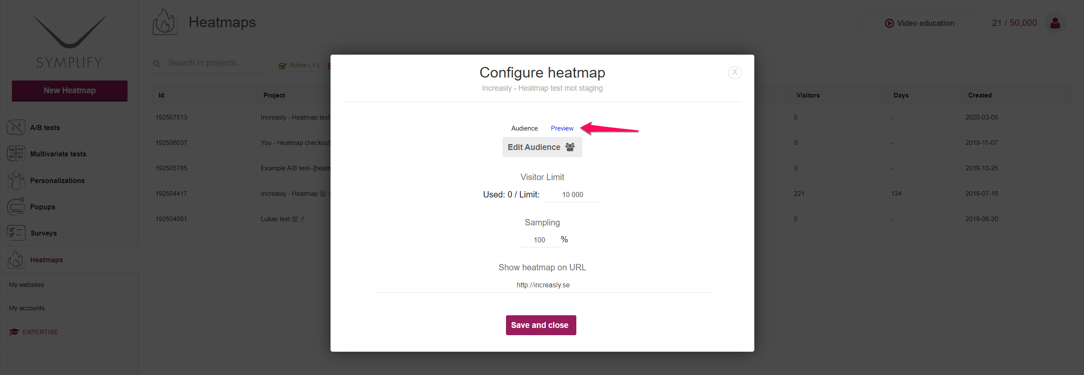This screenshot has width=1084, height=375.
Task: Open Popups section
Action: point(42,207)
